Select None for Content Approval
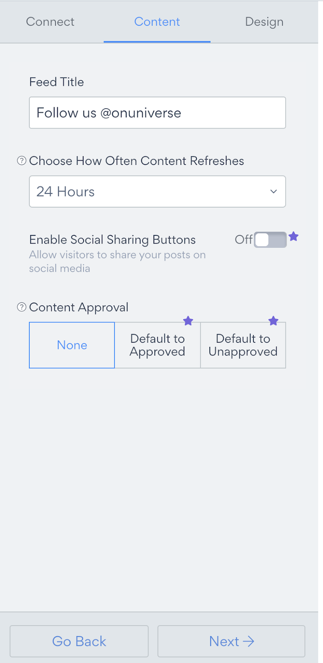 pyautogui.click(x=72, y=345)
